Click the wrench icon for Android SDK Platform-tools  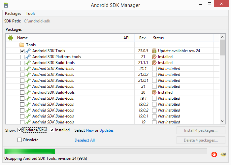[28, 57]
